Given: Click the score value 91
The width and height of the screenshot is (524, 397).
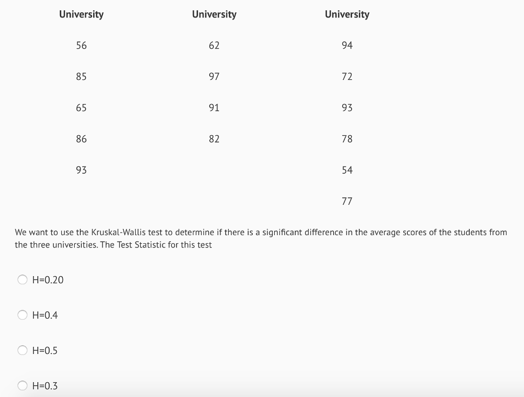Looking at the screenshot, I should (x=214, y=108).
